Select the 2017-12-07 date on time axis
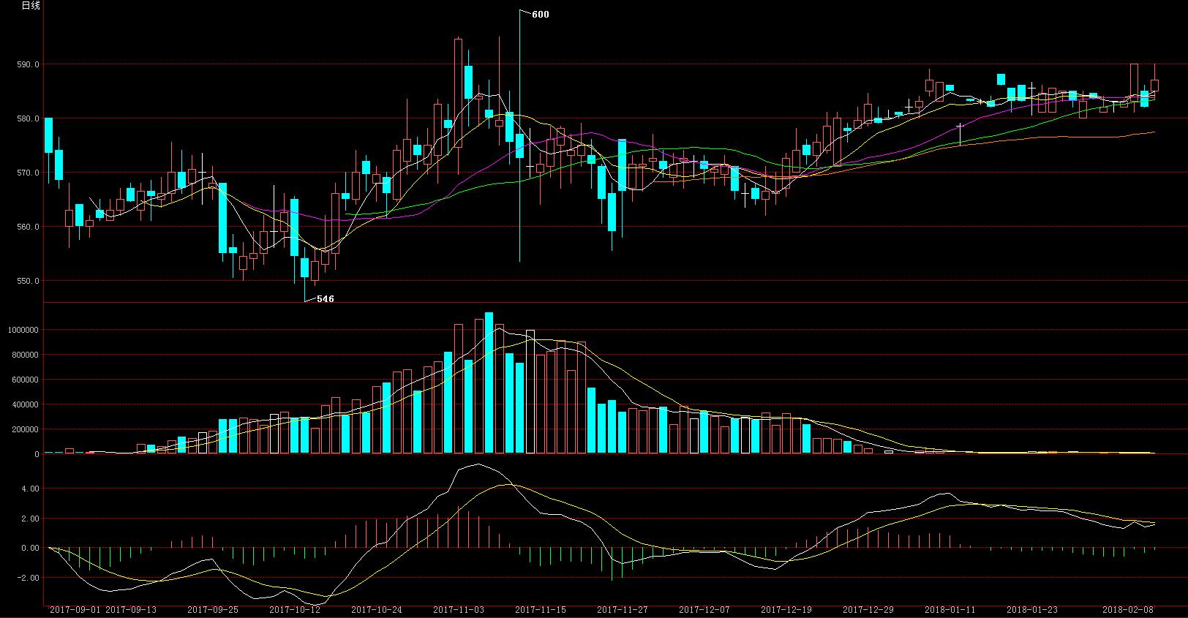This screenshot has height=618, width=1188. click(704, 609)
